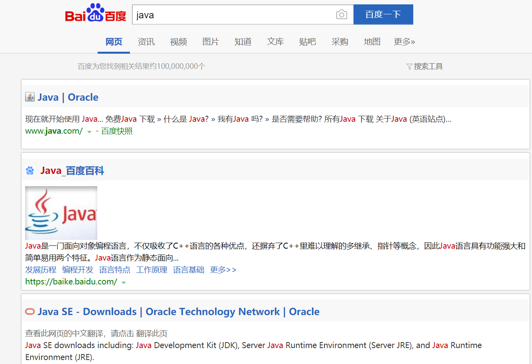
Task: Expand dropdown arrow after www.java.com/
Action: point(89,132)
